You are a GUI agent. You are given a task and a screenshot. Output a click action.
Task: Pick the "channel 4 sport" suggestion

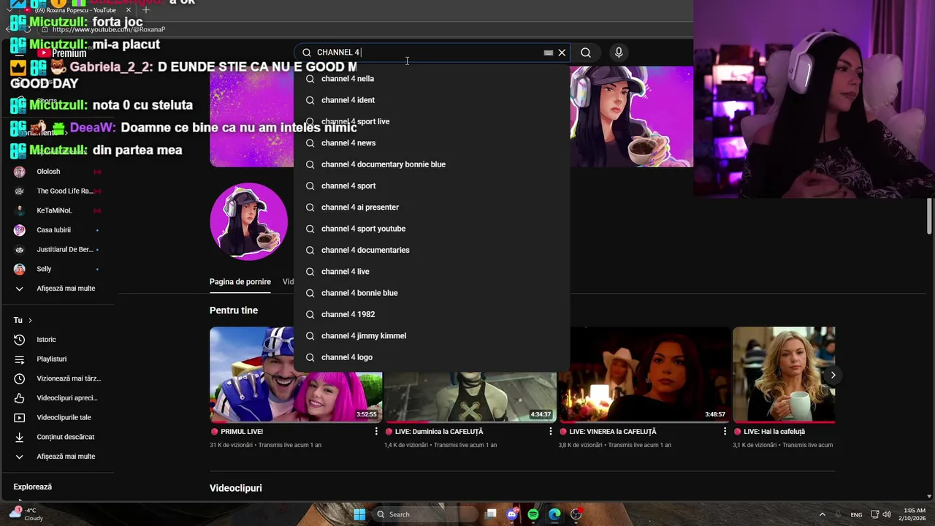pyautogui.click(x=431, y=186)
